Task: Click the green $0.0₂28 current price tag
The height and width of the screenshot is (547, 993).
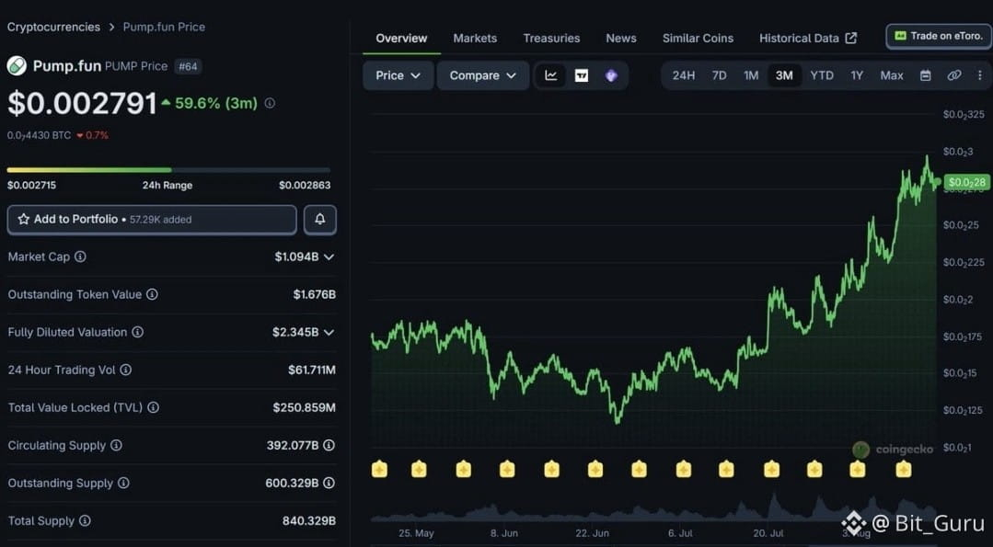Action: (966, 183)
